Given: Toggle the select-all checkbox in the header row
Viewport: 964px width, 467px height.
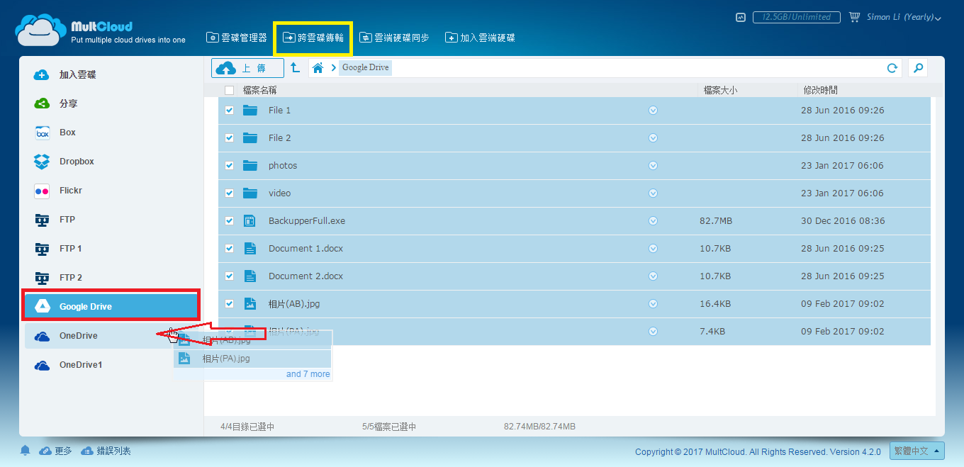Looking at the screenshot, I should click(229, 90).
